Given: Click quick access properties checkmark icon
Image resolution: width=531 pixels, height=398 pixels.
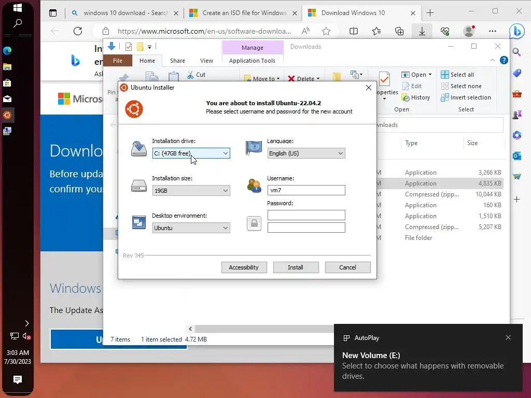Looking at the screenshot, I should tap(129, 46).
